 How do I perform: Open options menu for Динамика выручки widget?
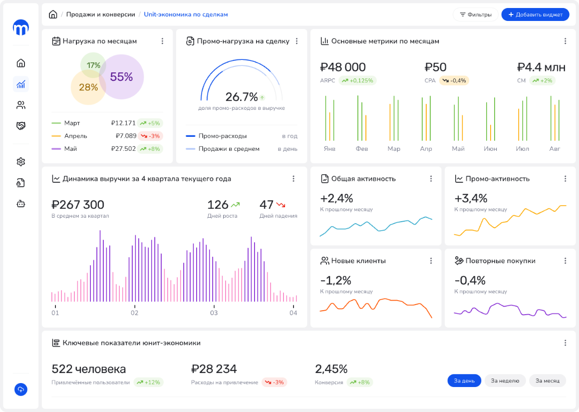pyautogui.click(x=293, y=179)
